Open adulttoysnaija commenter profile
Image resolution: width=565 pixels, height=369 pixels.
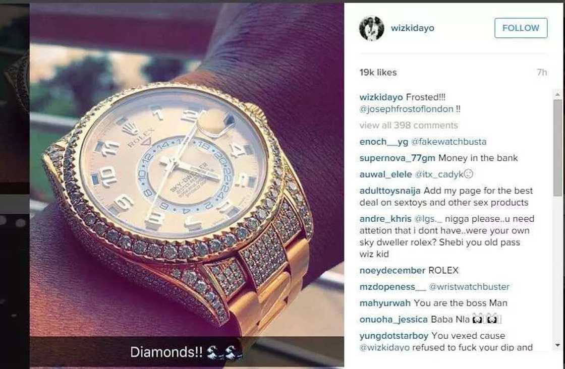(390, 191)
